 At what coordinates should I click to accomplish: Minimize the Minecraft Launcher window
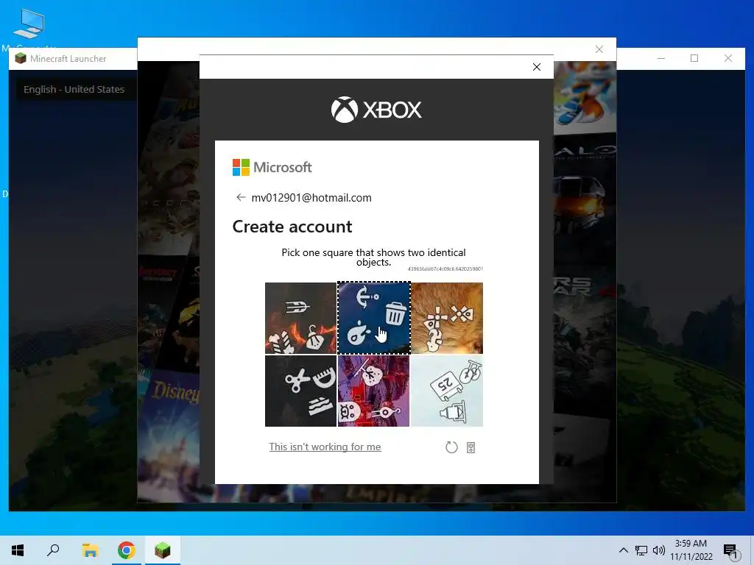pyautogui.click(x=661, y=58)
